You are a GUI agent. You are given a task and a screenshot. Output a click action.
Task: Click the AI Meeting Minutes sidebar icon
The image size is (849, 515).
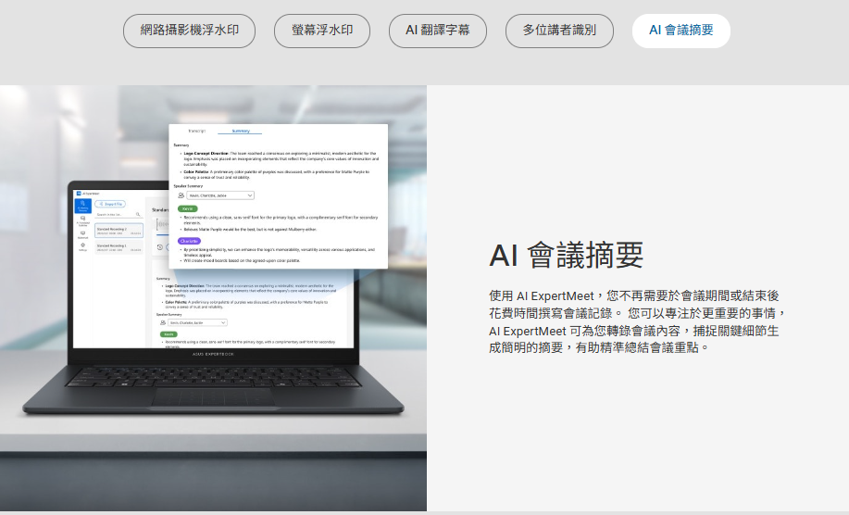[83, 207]
